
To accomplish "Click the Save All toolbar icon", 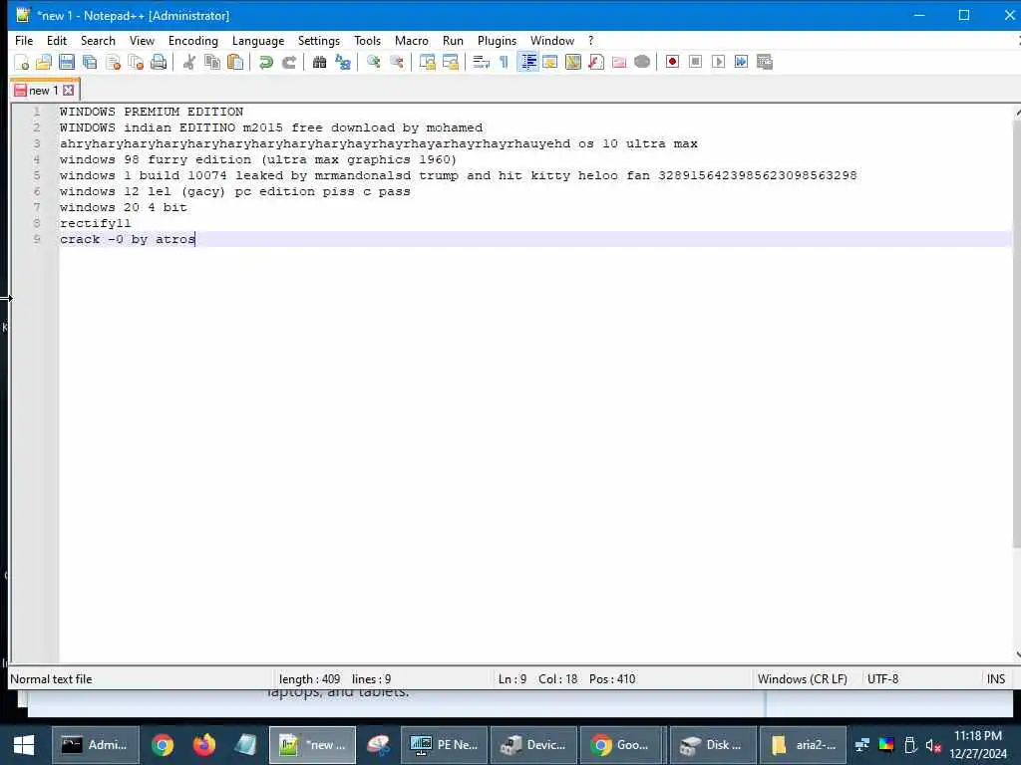I will (90, 62).
